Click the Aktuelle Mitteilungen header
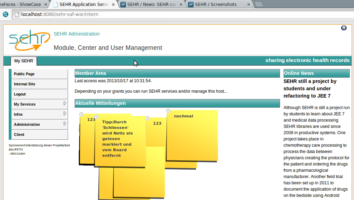The image size is (354, 200). pos(177,103)
